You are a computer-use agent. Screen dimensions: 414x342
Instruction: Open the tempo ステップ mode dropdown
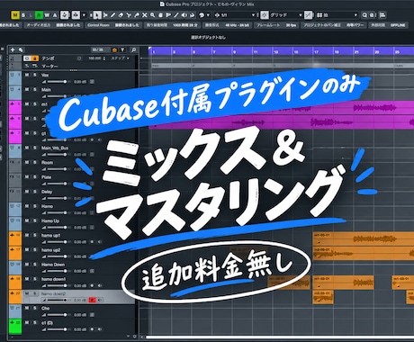[x=121, y=58]
